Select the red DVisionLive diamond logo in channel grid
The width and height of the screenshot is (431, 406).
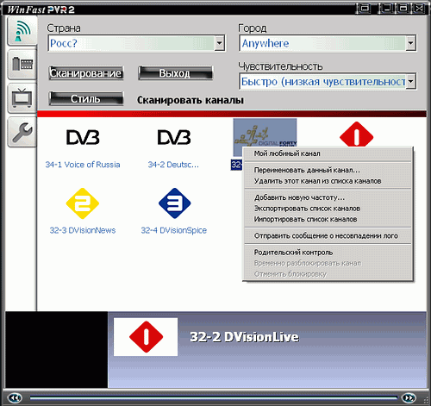click(x=356, y=134)
